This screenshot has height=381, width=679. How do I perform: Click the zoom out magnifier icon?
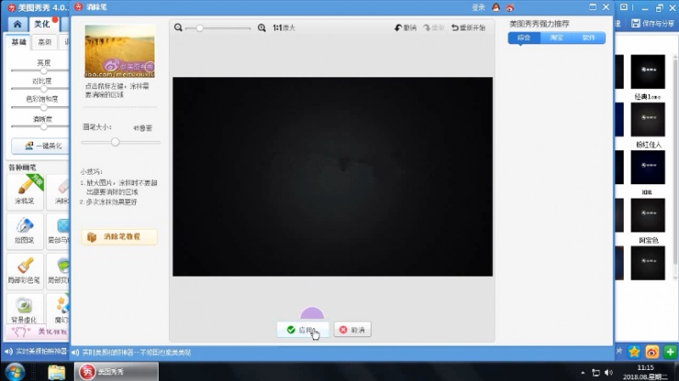point(178,28)
